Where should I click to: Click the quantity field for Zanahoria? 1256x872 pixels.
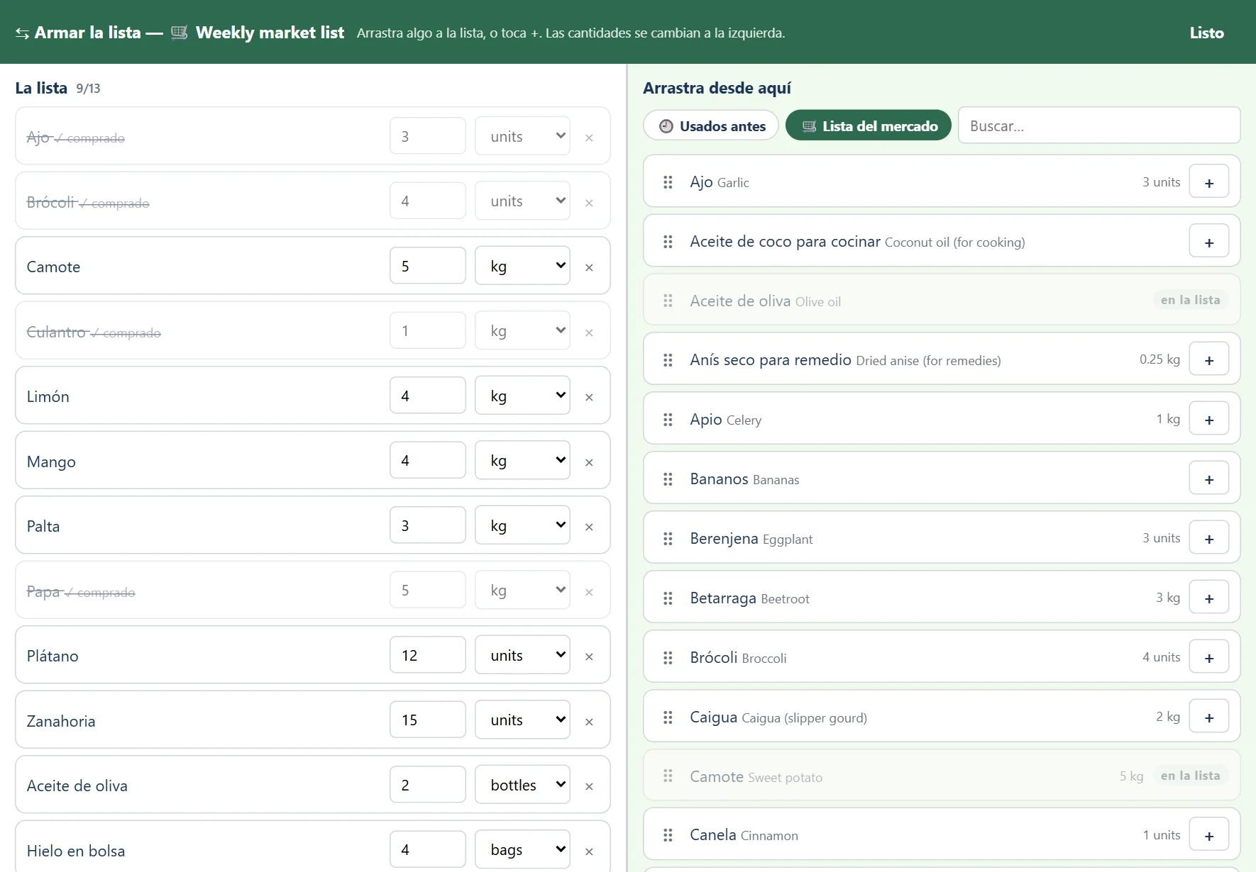tap(428, 720)
